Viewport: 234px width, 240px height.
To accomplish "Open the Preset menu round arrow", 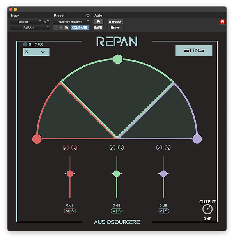I will point(88,15).
